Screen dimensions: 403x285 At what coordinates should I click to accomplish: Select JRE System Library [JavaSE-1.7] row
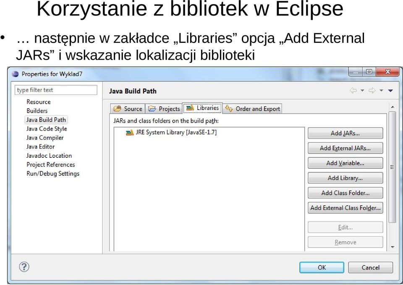[171, 132]
